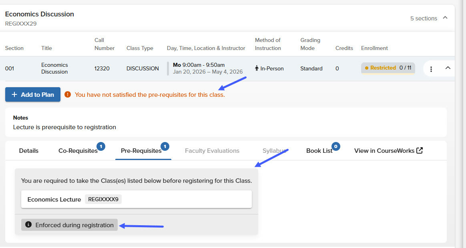Click the count badge on Co-Requisites

tap(101, 146)
